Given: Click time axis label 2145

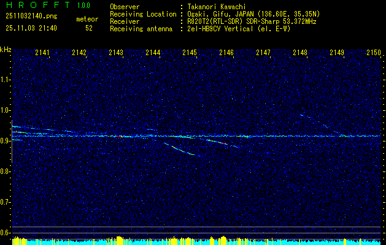Looking at the screenshot, I should coord(190,52).
